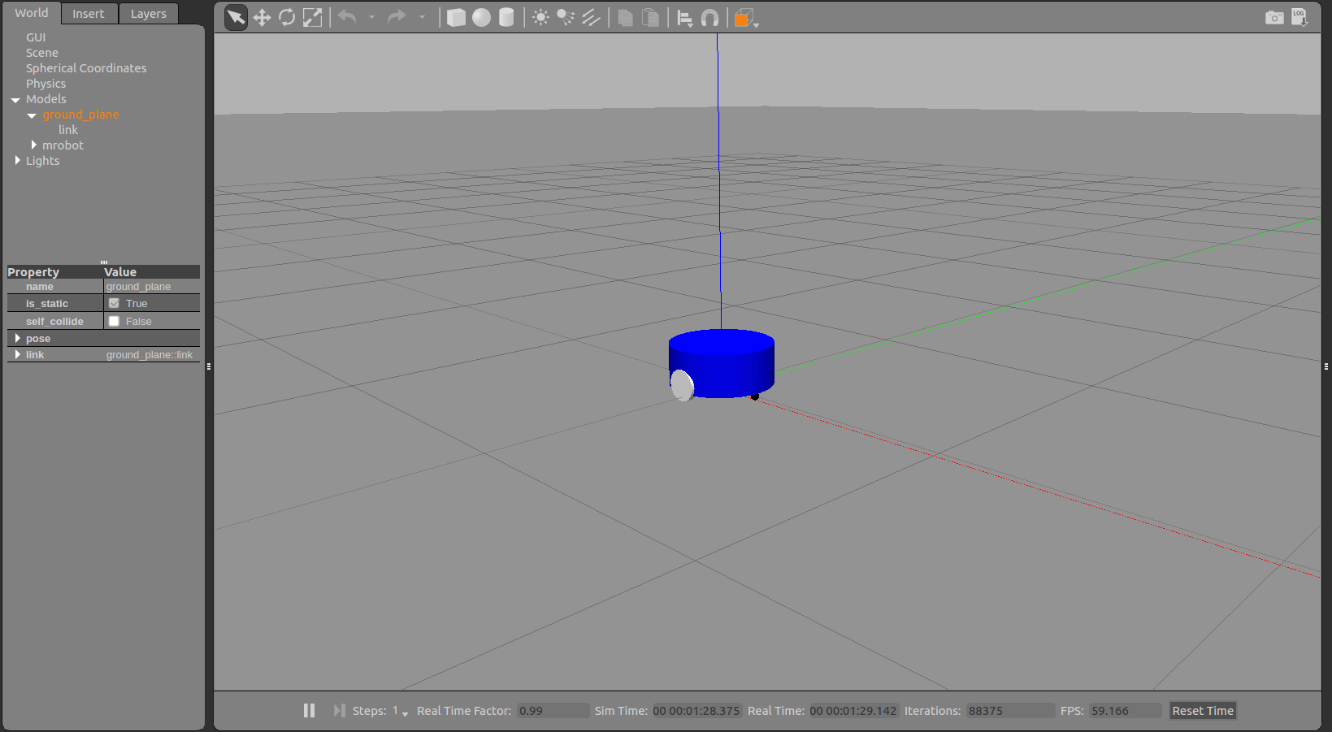Open the data log recorder icon
This screenshot has width=1332, height=732.
[1299, 17]
